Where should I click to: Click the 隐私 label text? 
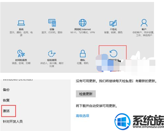point(83,60)
